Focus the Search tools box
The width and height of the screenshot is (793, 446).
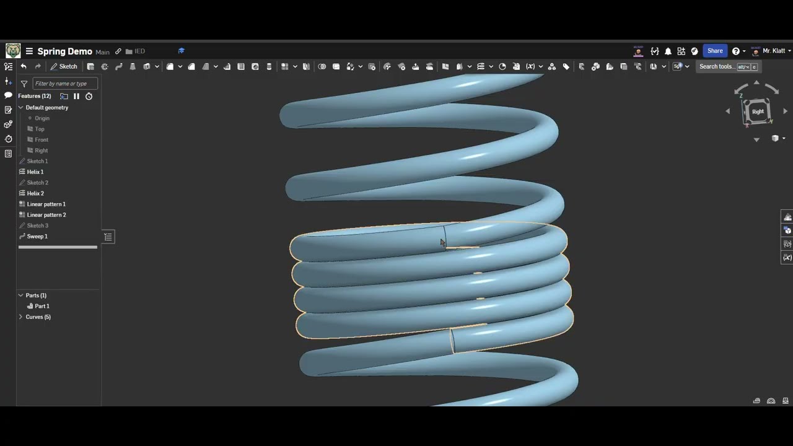[728, 66]
